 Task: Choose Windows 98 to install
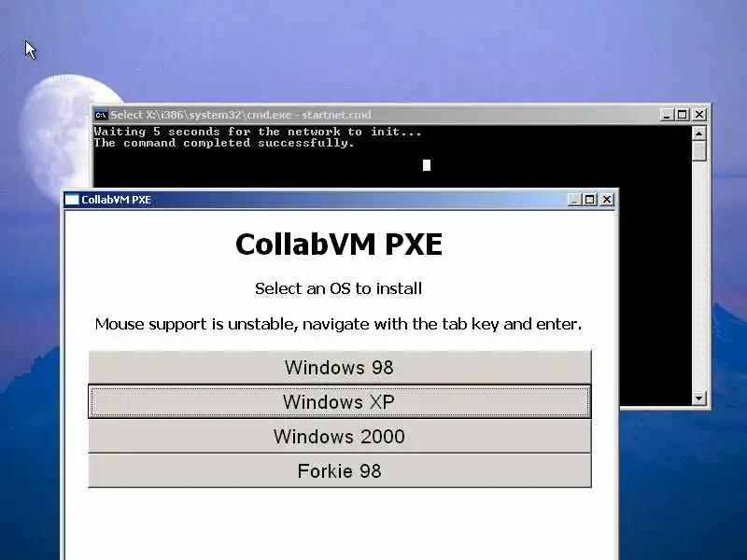[x=340, y=367]
